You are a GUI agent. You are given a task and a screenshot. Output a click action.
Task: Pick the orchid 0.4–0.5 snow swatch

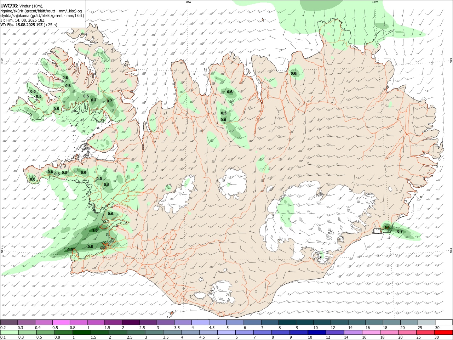pyautogui.click(x=44, y=323)
